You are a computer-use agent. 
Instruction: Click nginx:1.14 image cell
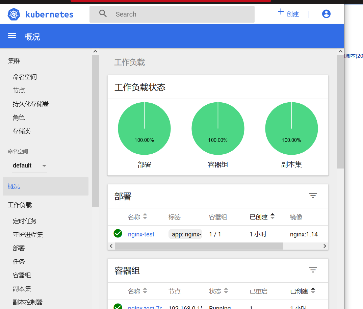coord(304,234)
